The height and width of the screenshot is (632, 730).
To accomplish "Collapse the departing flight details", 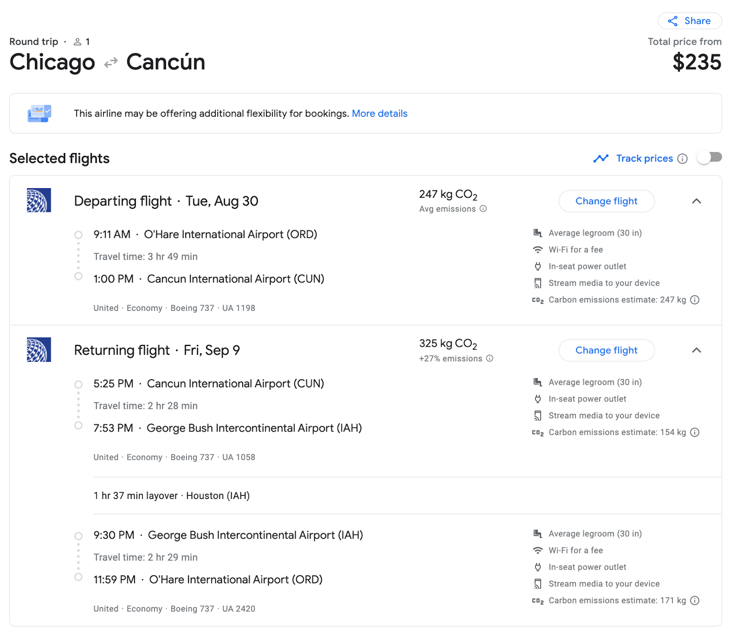I will pyautogui.click(x=697, y=201).
